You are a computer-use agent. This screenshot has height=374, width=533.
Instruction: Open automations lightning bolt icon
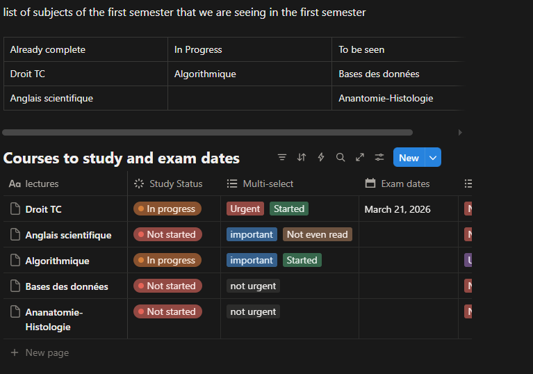(x=321, y=157)
